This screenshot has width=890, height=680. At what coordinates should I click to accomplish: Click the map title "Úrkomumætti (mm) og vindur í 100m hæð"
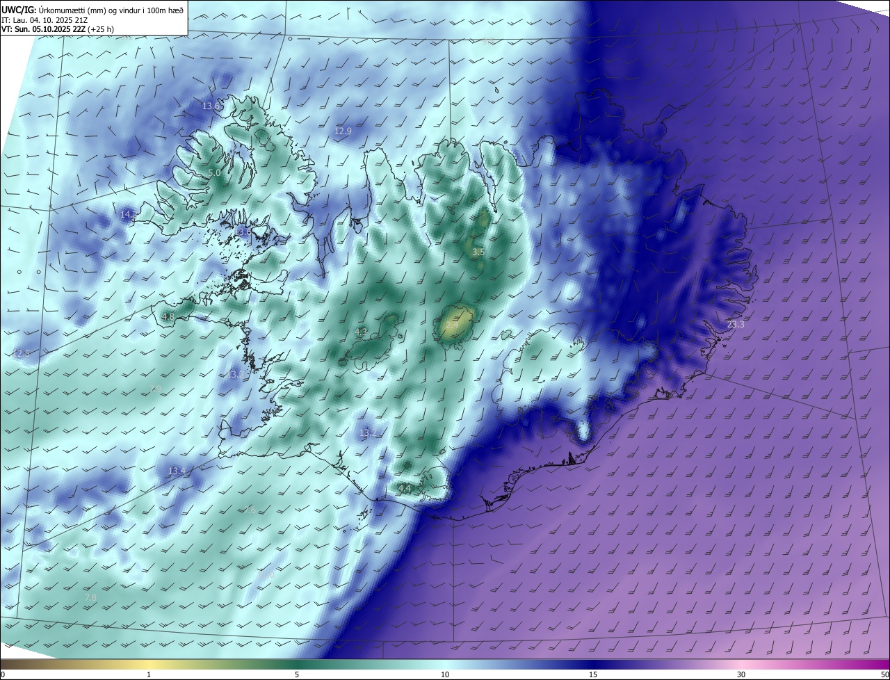coord(111,10)
